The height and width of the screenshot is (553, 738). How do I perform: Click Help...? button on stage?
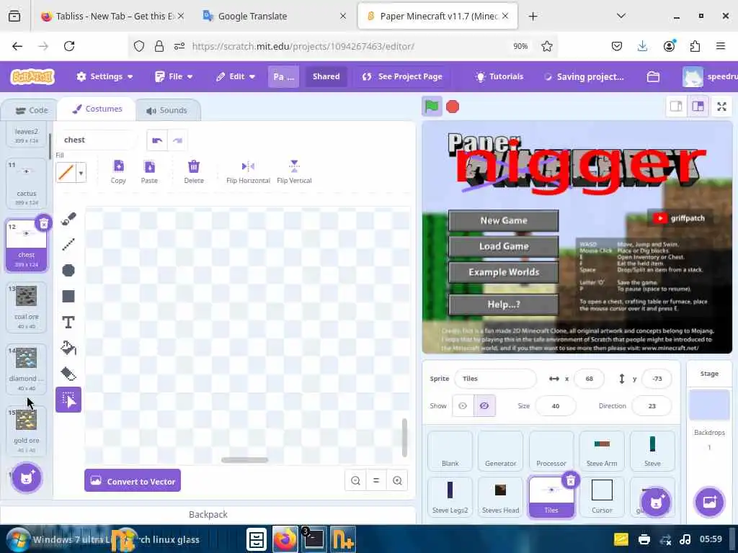coord(504,305)
